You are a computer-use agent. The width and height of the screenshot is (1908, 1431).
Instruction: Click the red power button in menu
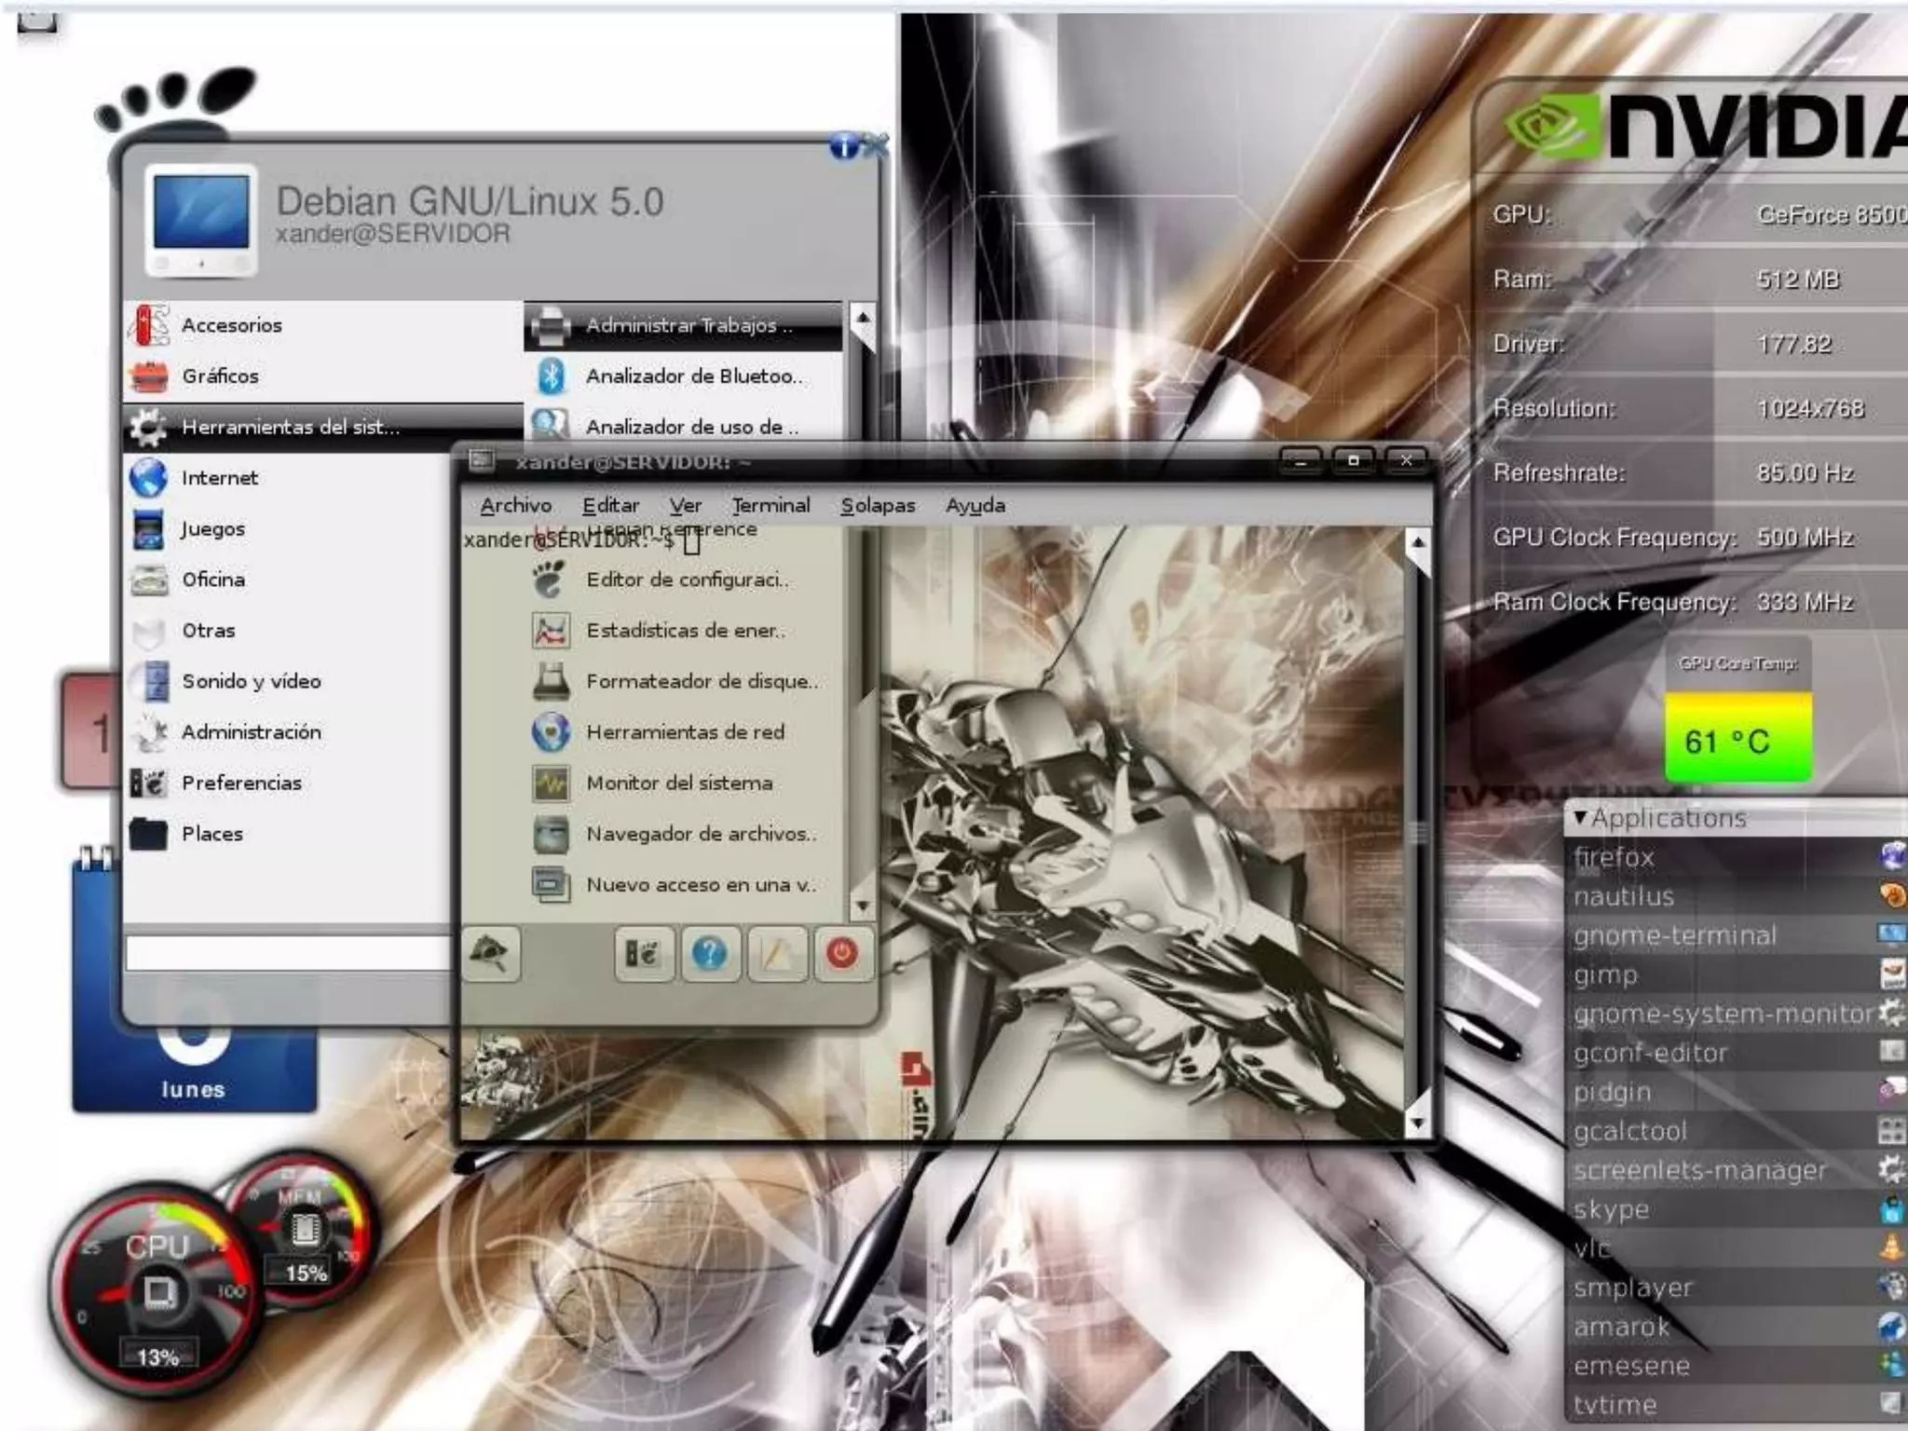[842, 954]
